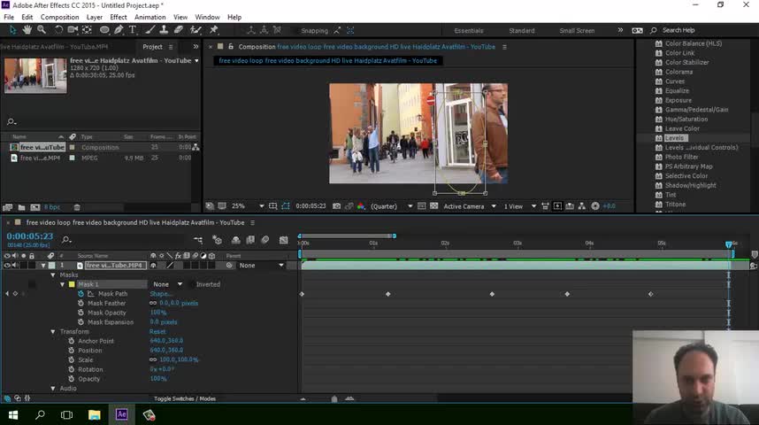Select the Type text tool
This screenshot has height=425, width=759.
pyautogui.click(x=132, y=30)
